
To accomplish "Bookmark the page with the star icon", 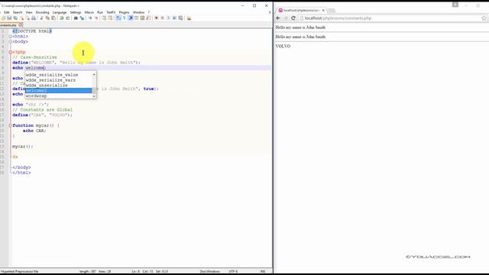I will pos(484,18).
